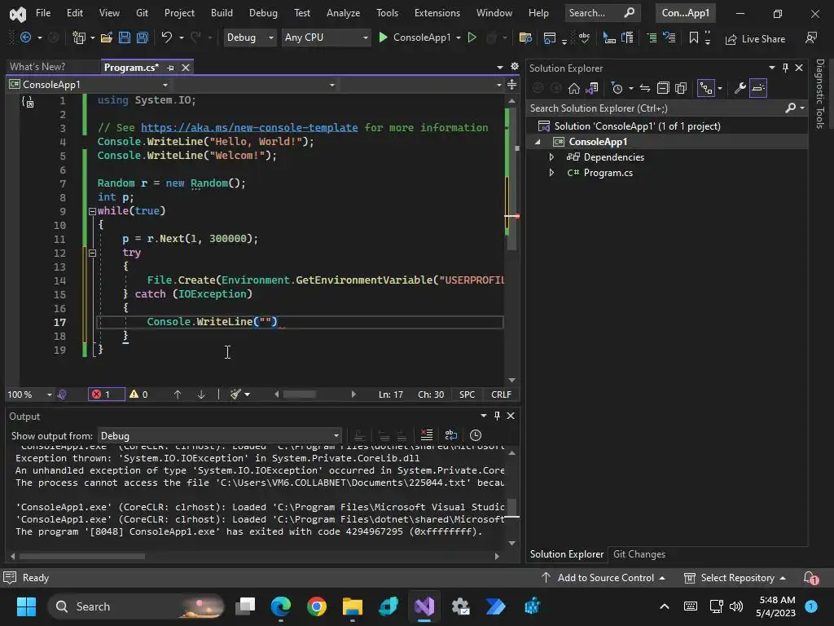Click the Output panel horizontal scrollbar thumb
The width and height of the screenshot is (834, 626).
(82, 556)
